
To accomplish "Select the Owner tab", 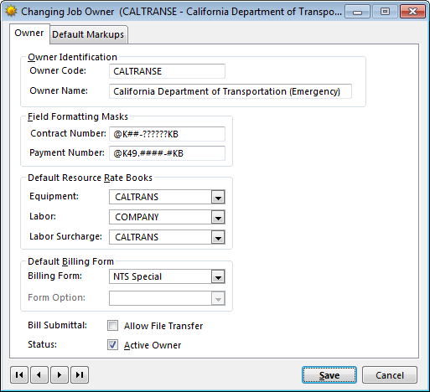I will 29,33.
